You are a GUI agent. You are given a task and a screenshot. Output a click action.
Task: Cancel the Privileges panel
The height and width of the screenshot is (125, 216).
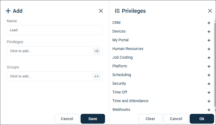click(x=176, y=119)
